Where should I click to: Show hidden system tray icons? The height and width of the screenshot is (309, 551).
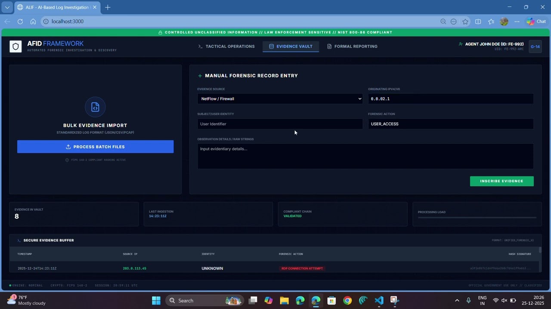pos(457,300)
